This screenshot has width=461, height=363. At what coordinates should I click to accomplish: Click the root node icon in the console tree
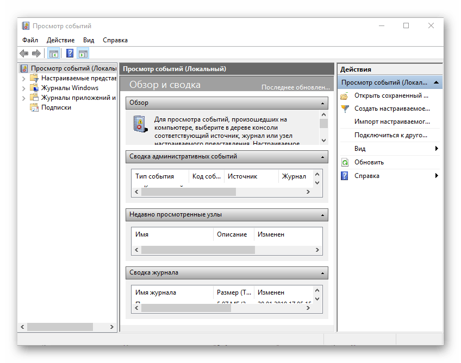pos(24,69)
